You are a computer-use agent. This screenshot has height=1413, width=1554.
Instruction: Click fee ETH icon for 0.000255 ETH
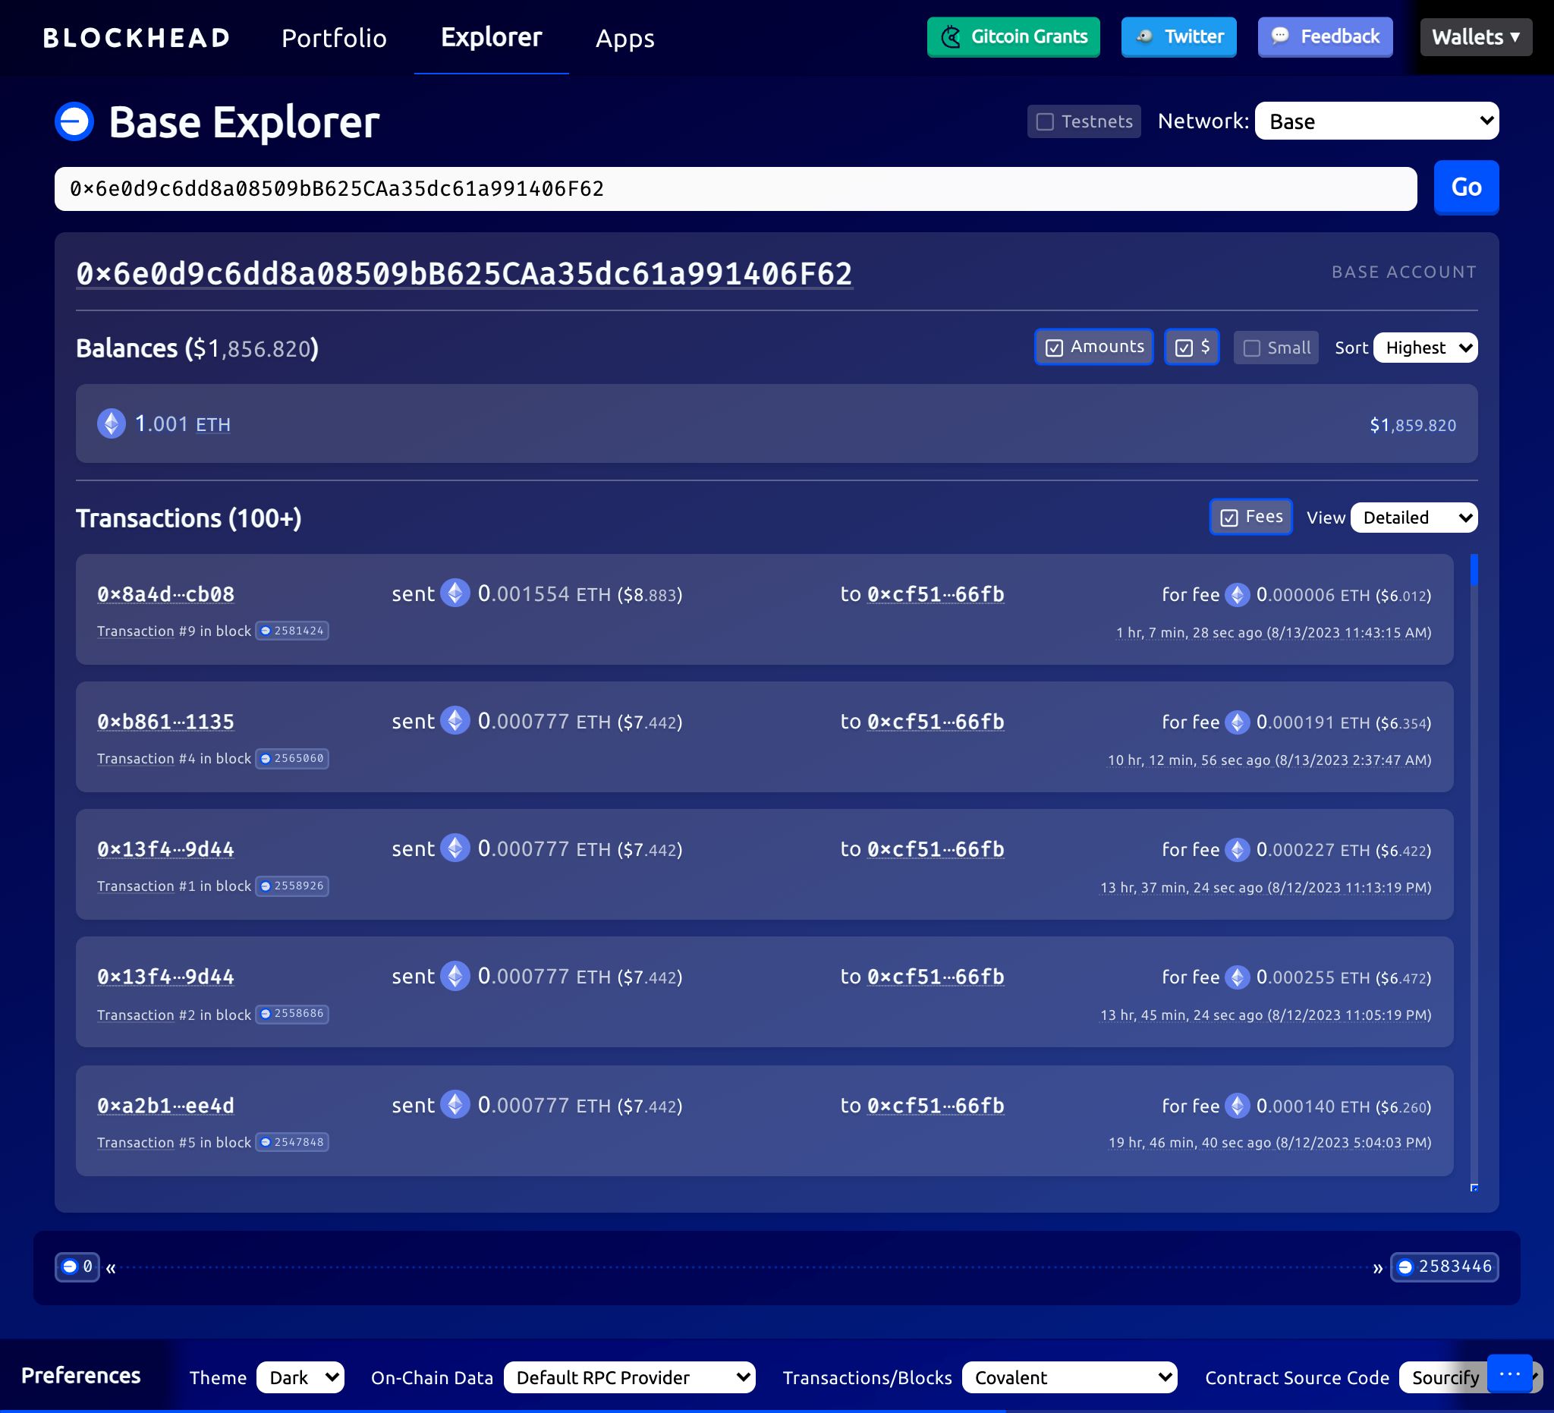click(1237, 977)
